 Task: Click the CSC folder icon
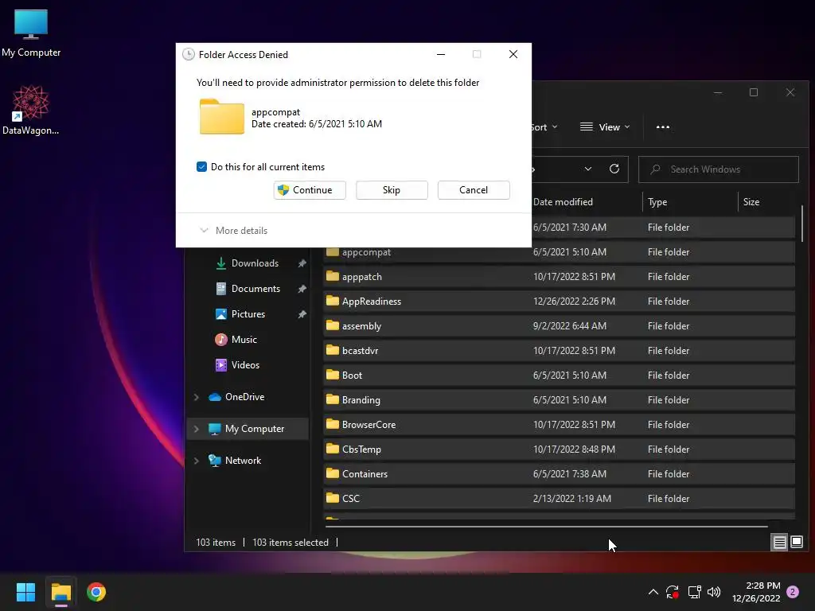(333, 498)
